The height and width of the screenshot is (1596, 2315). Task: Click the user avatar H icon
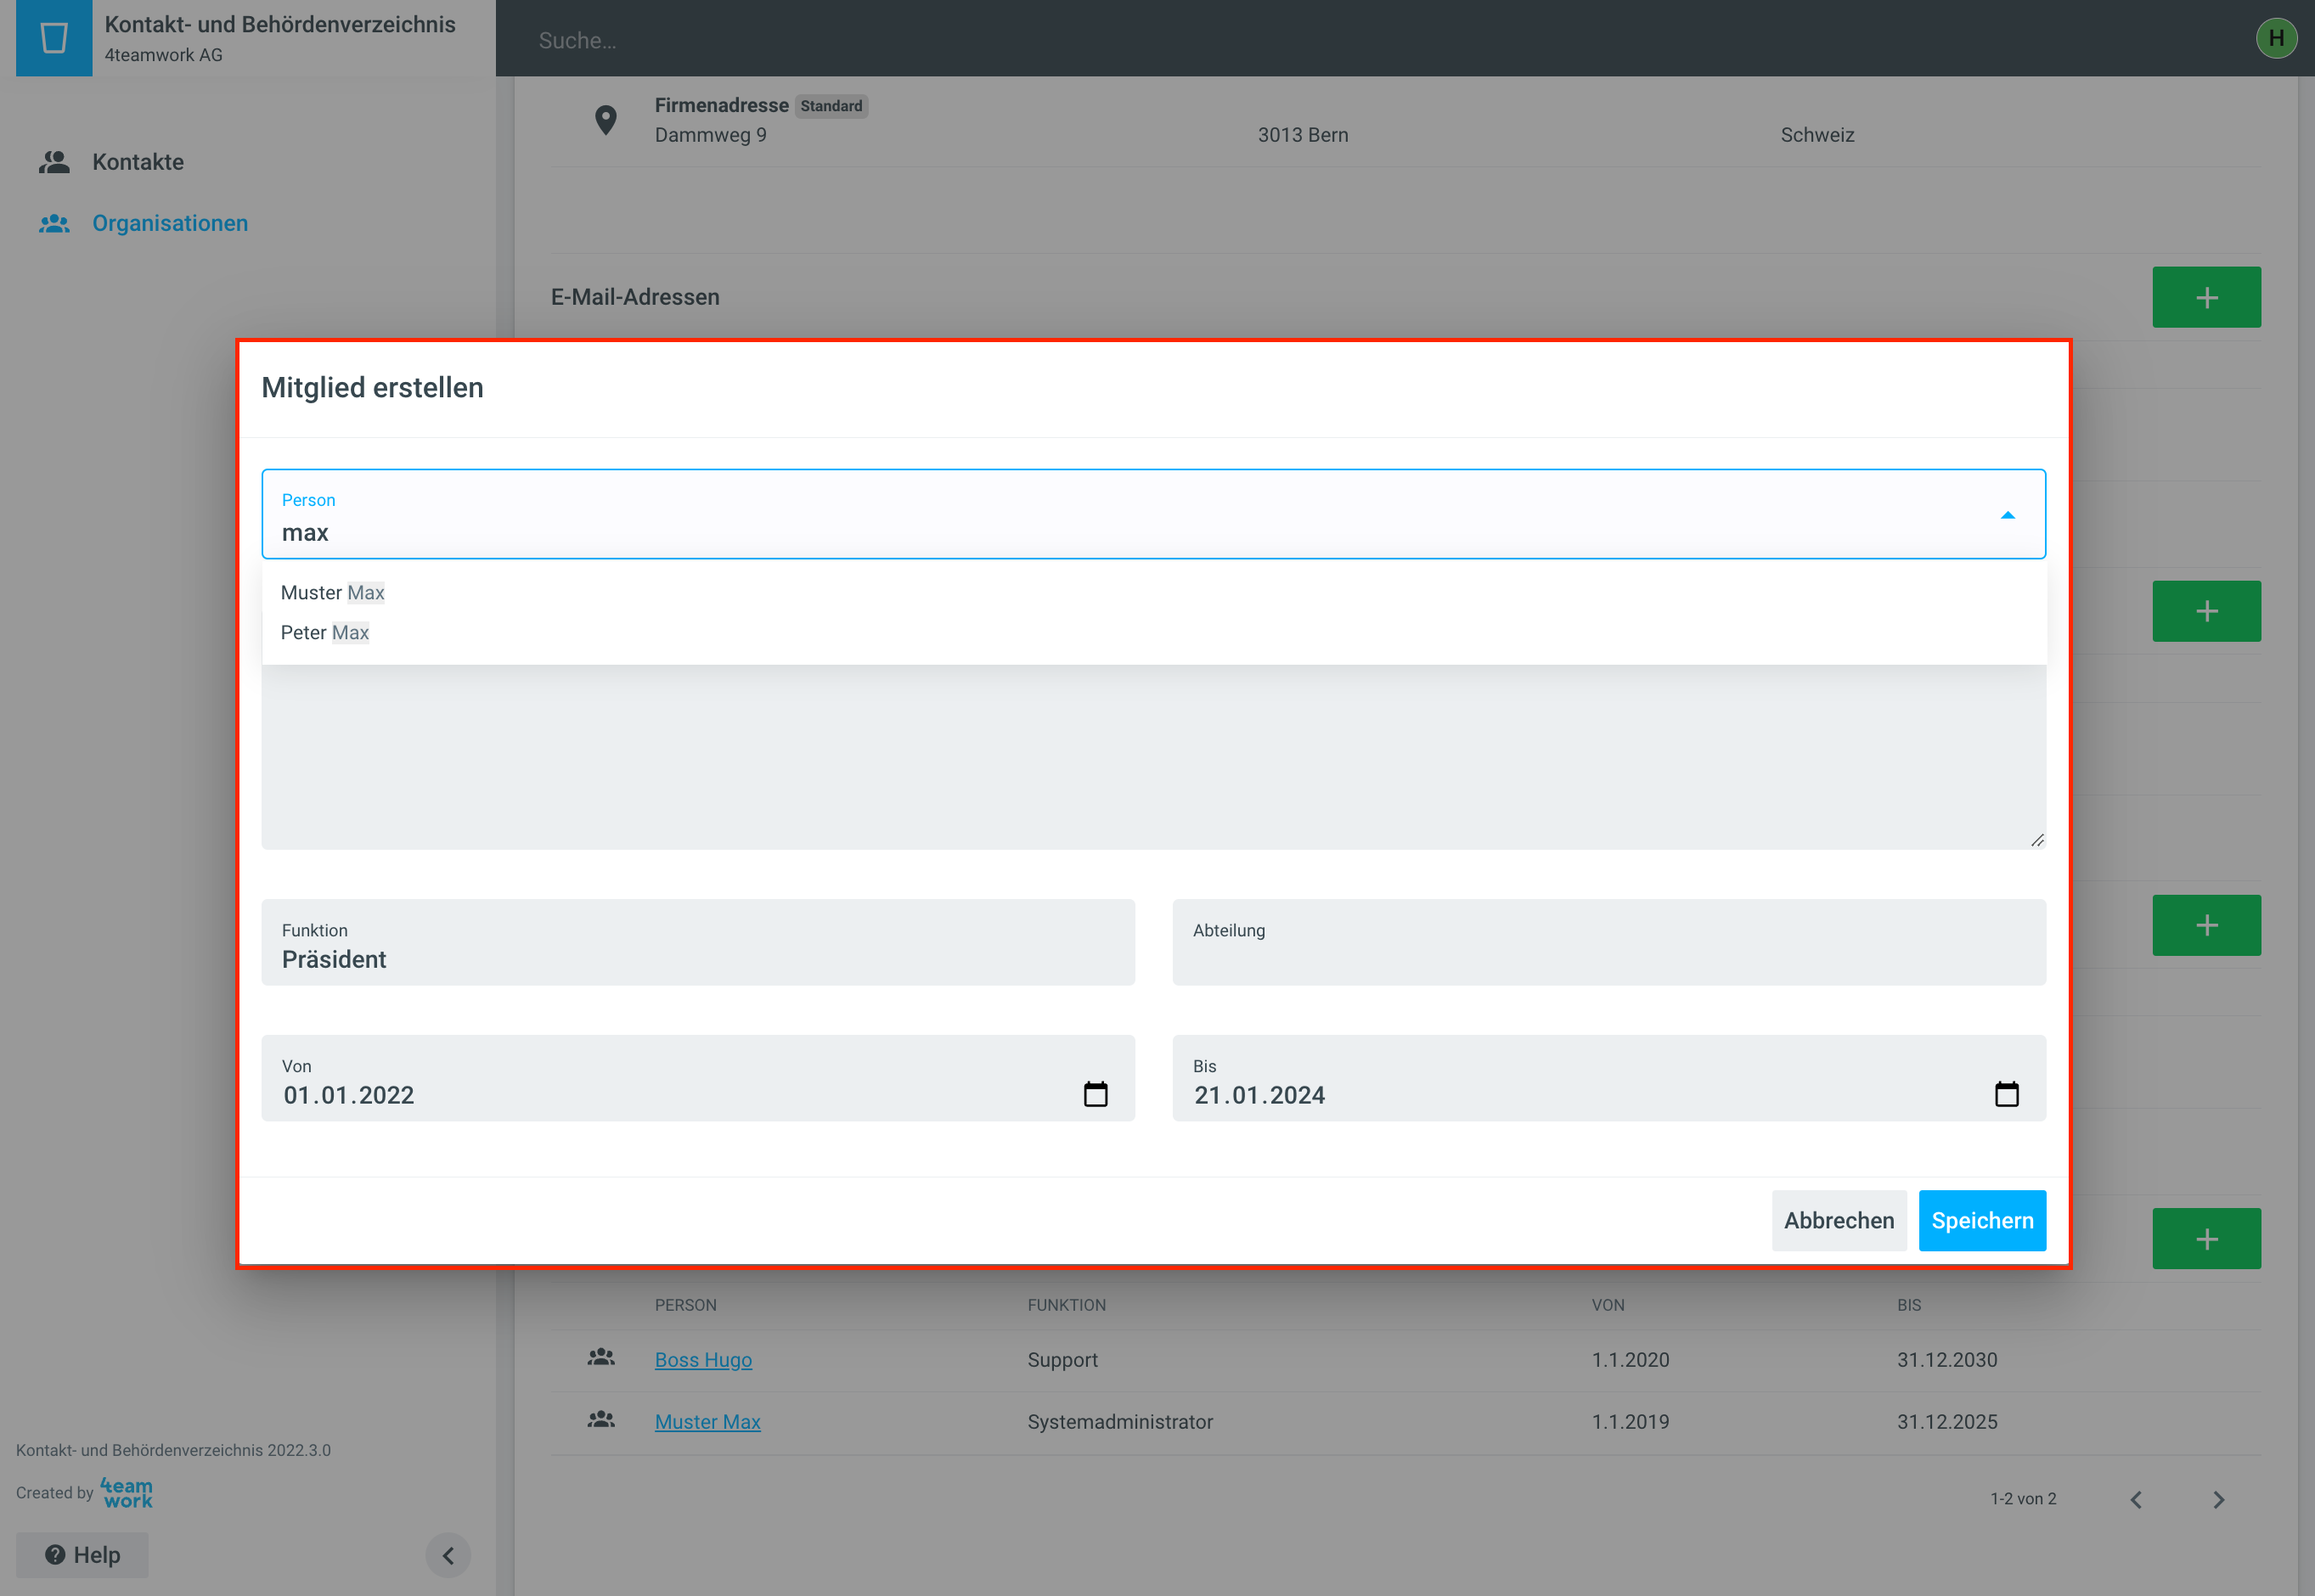[x=2276, y=38]
